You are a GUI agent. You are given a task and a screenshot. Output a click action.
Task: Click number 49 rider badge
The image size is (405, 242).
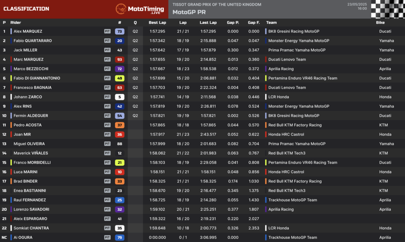119,78
